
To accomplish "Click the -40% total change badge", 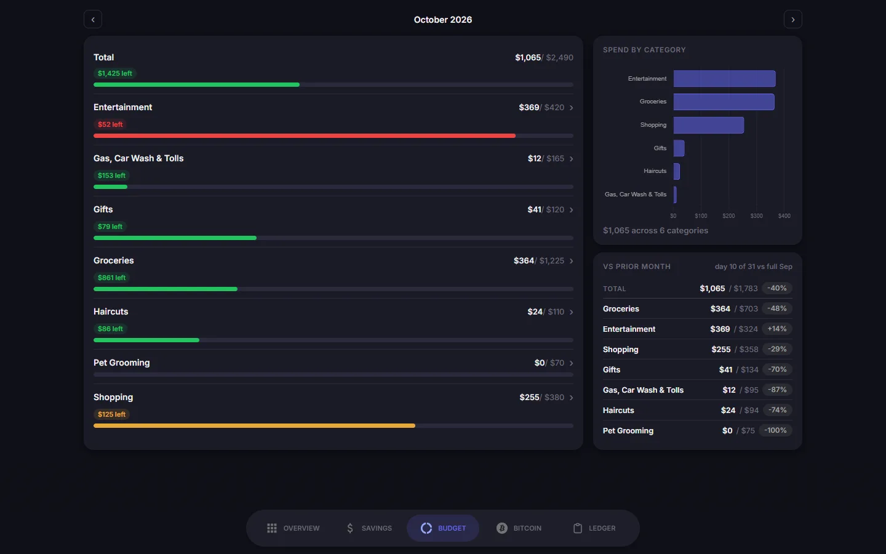I will click(777, 288).
